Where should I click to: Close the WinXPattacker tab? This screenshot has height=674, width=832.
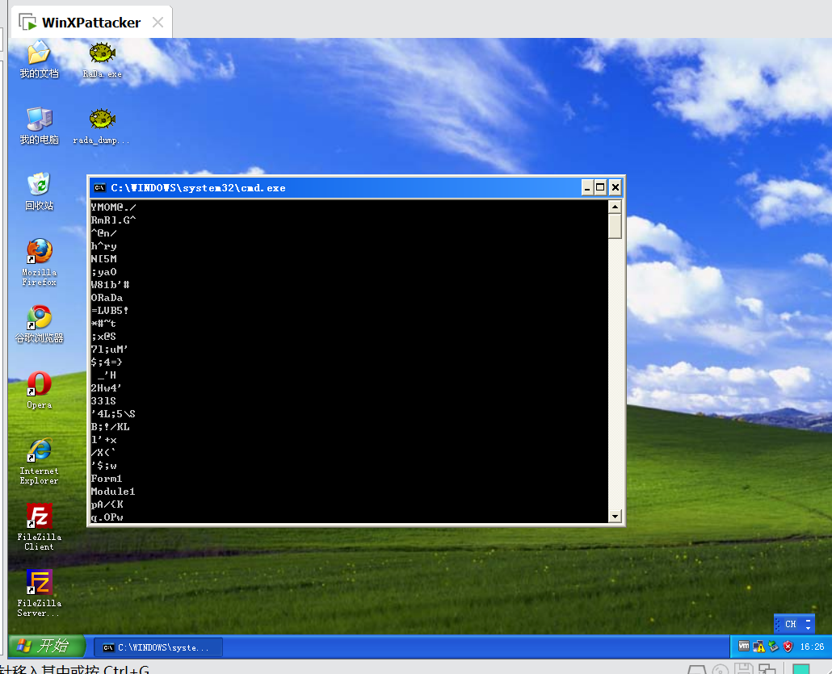click(158, 23)
